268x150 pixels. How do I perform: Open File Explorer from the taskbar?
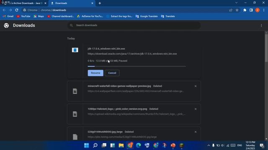click(x=121, y=145)
